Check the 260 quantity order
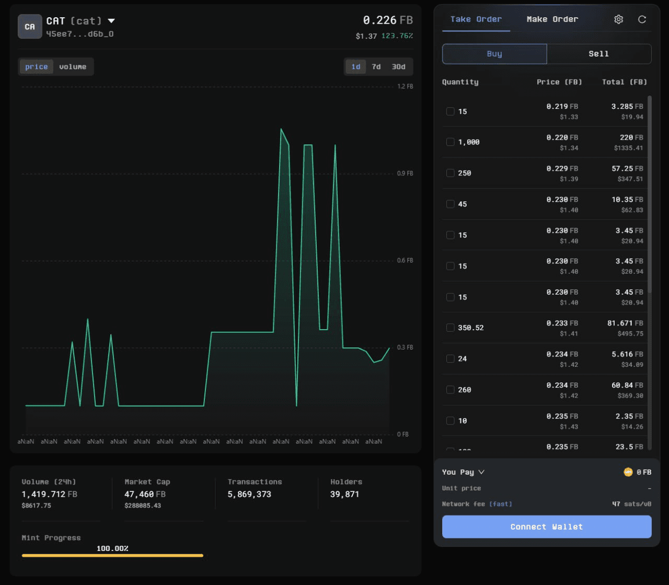Screen dimensions: 669x585 pos(450,390)
